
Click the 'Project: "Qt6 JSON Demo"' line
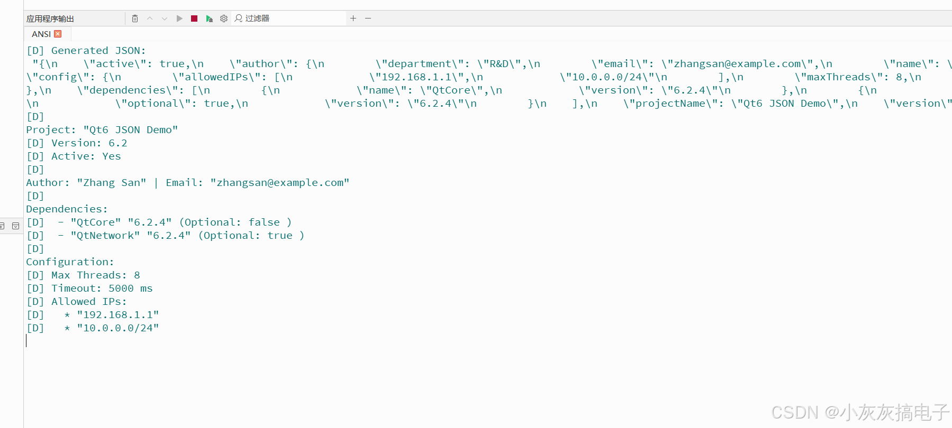tap(102, 130)
